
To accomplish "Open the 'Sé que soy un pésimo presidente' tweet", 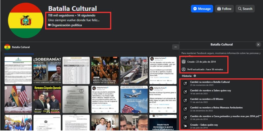I will pyautogui.click(x=105, y=99).
